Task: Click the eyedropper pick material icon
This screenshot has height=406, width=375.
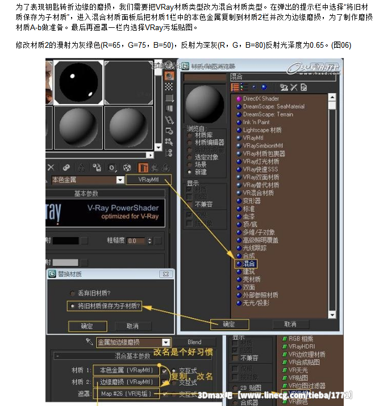Action: tap(89, 342)
